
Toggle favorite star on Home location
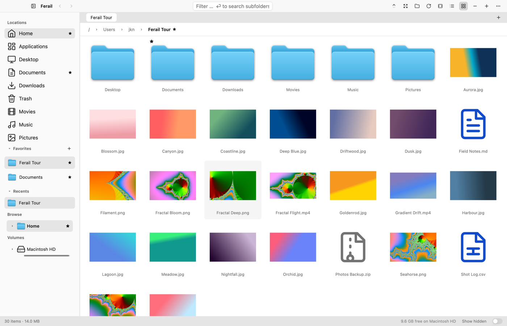70,33
